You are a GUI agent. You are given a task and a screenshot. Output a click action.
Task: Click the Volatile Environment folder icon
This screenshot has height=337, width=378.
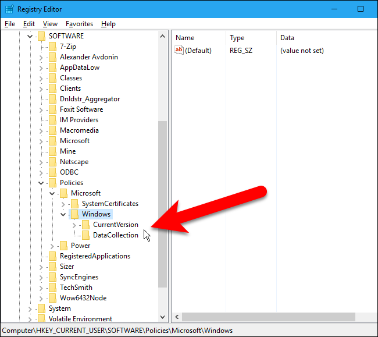click(x=41, y=318)
